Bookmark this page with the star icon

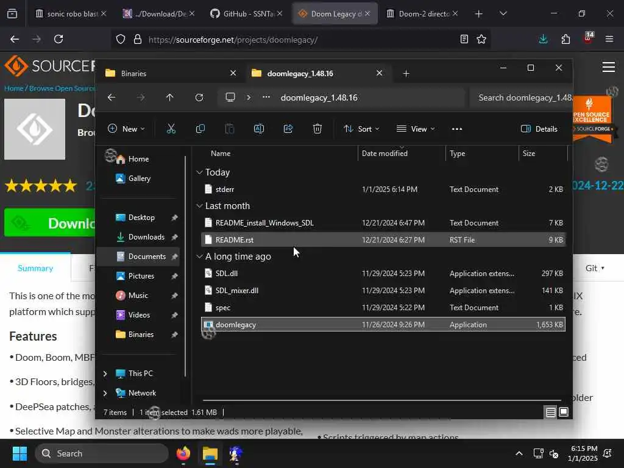coord(481,39)
